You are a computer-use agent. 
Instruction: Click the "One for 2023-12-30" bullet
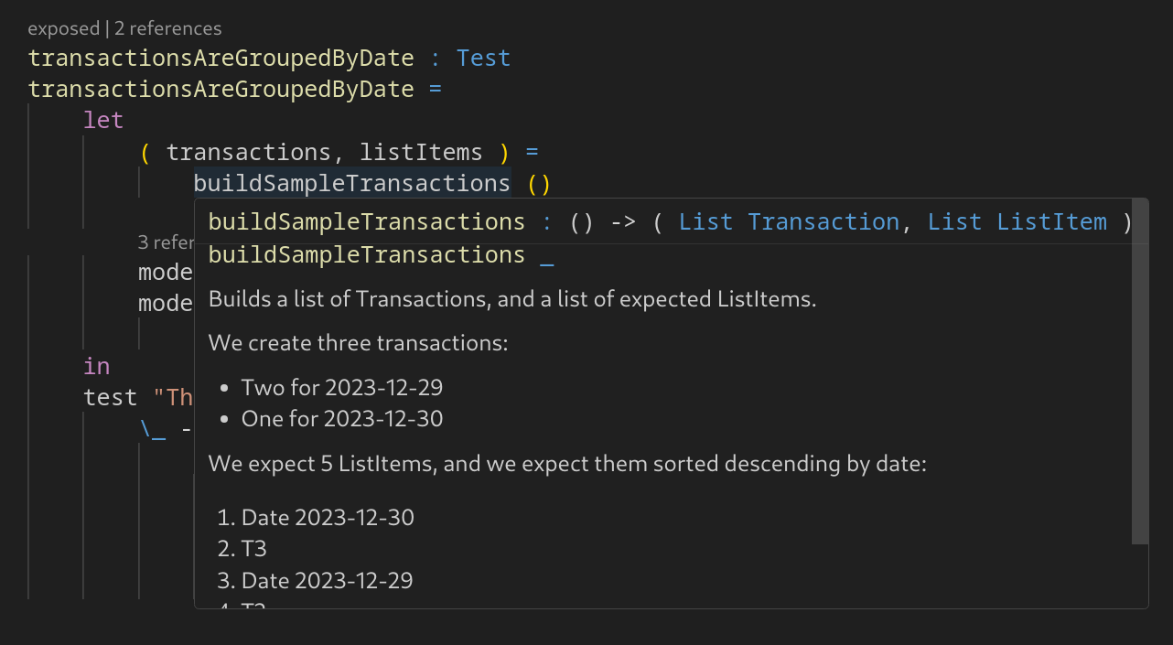coord(341,419)
